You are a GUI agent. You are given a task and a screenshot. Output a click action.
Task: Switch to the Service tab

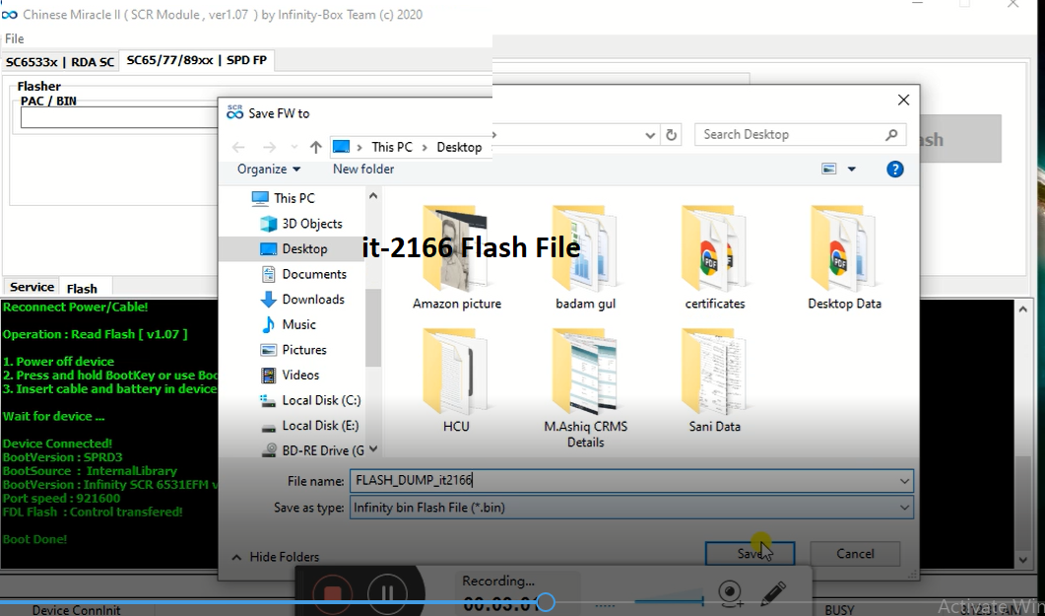pos(31,286)
